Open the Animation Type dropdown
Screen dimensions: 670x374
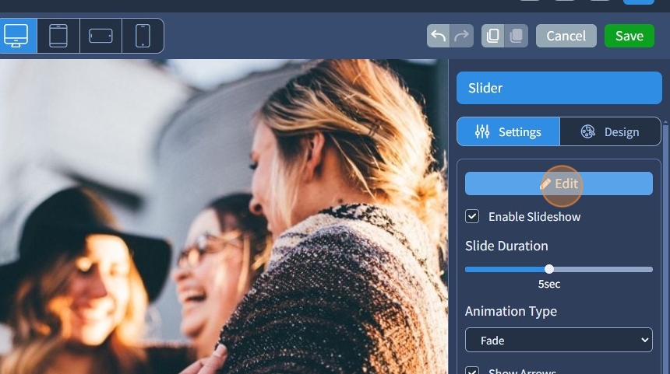(x=559, y=340)
